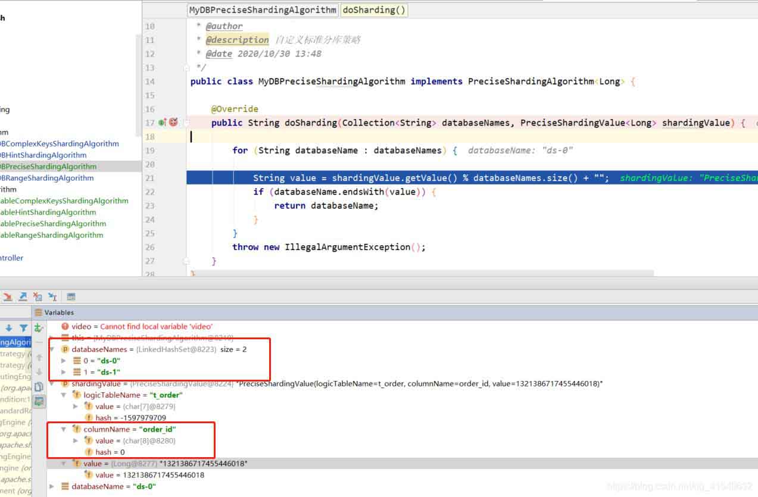
Task: Click PreciseShardingAlgorithm interface name in line 14
Action: coord(531,82)
